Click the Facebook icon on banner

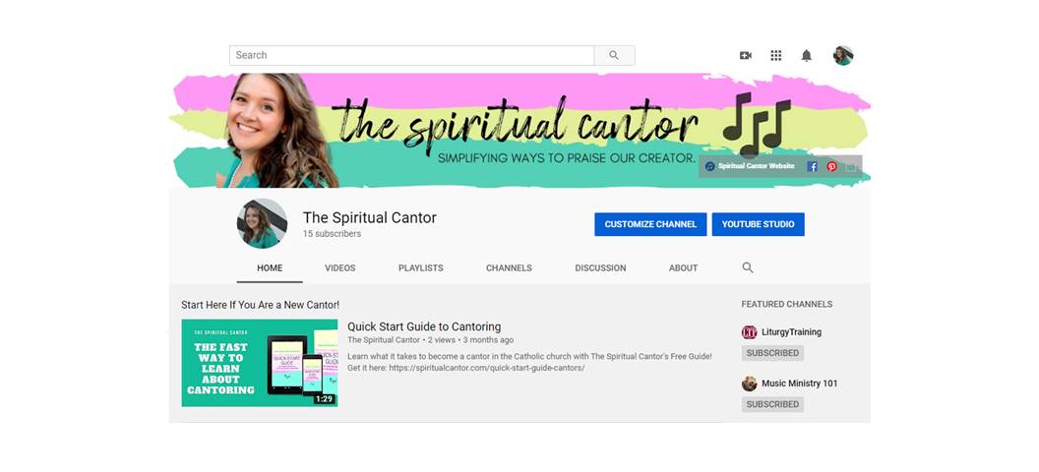click(812, 166)
